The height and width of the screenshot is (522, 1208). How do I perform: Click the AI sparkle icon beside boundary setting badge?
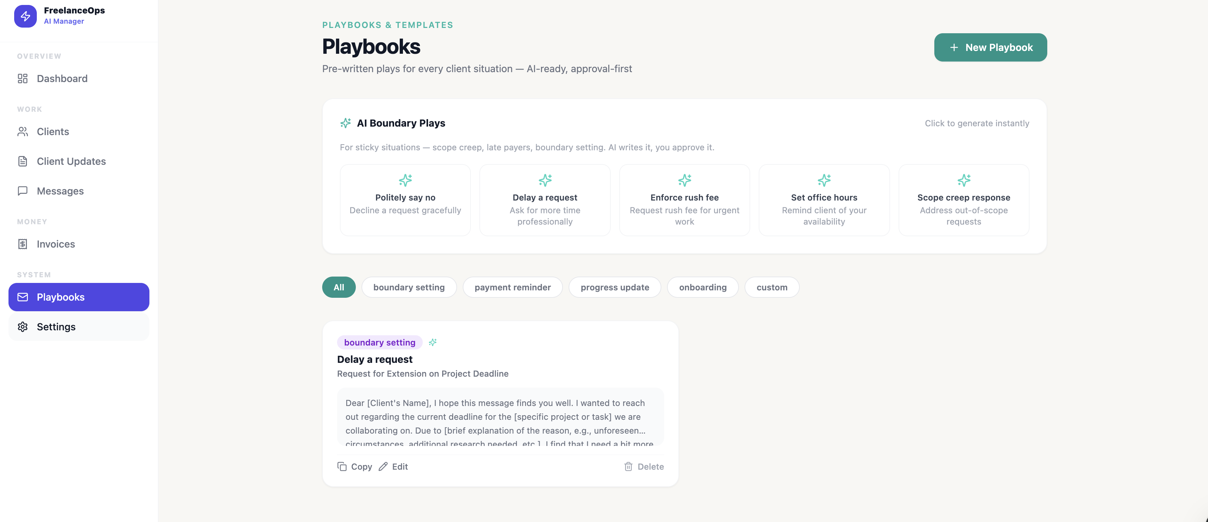(433, 342)
